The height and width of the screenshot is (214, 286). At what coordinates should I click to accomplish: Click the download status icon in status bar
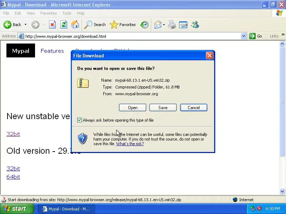tap(4, 200)
